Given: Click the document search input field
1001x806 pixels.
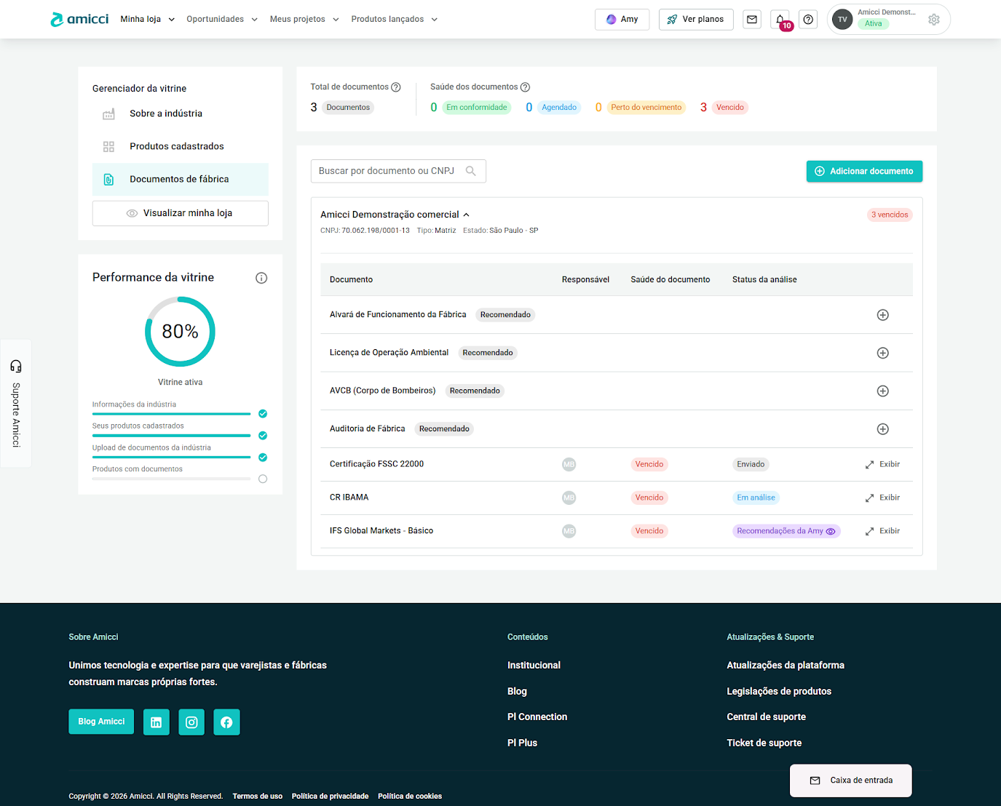Looking at the screenshot, I should (x=389, y=171).
